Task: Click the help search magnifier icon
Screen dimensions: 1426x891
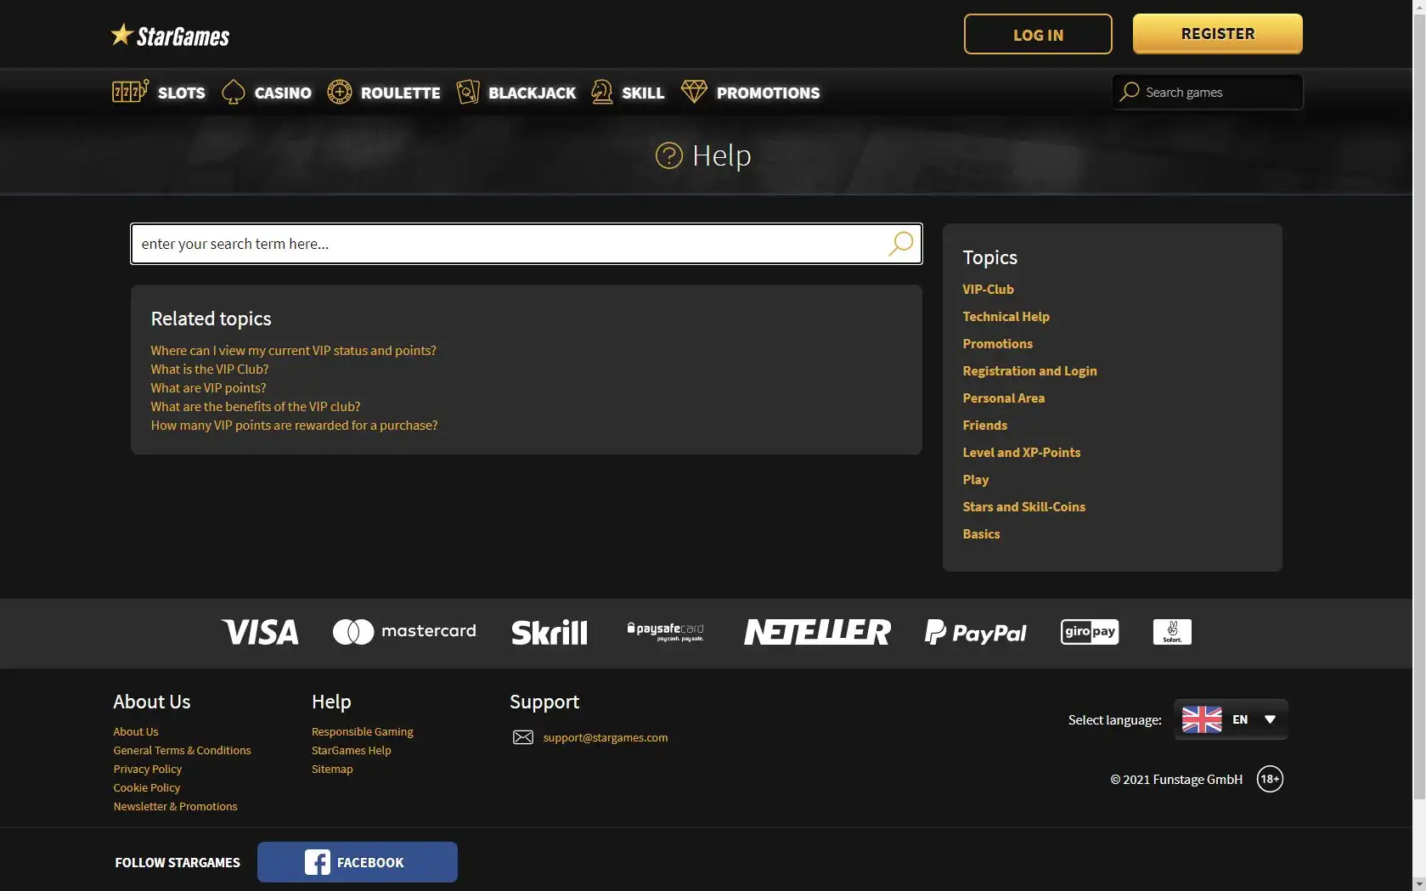Action: [x=900, y=244]
